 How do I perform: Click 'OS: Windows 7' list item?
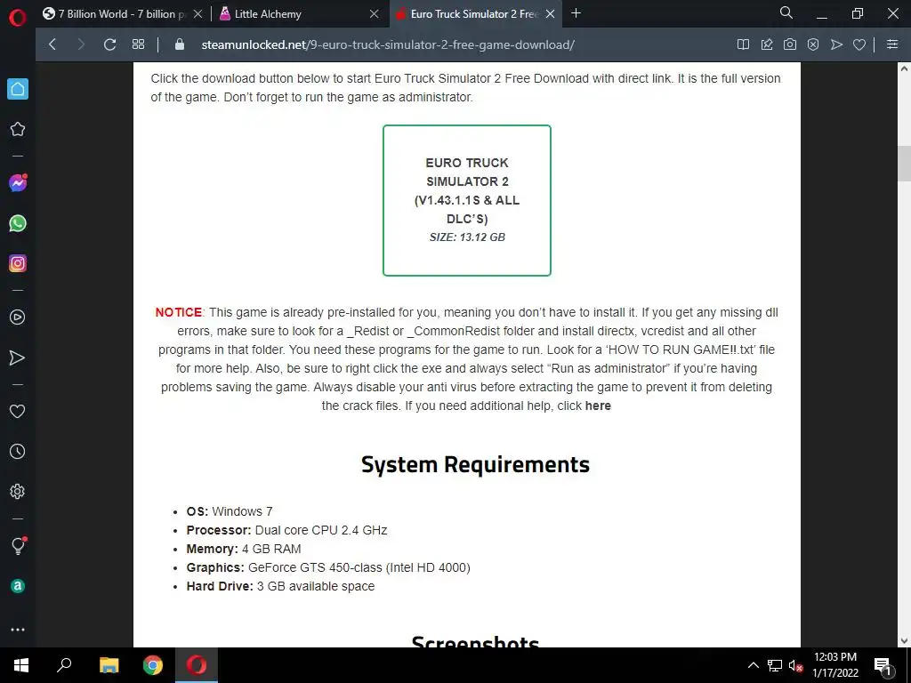pos(230,511)
